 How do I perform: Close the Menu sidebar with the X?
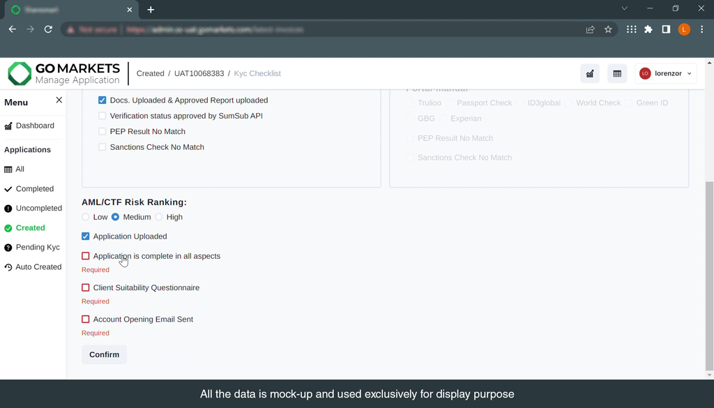[x=59, y=100]
